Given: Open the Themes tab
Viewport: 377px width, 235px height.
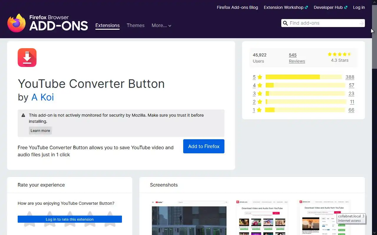Looking at the screenshot, I should tap(135, 26).
